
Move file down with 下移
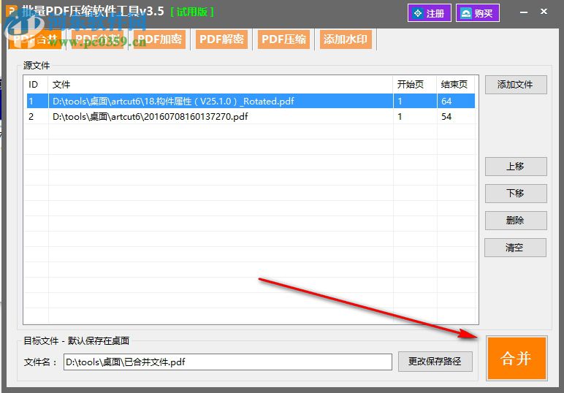pos(516,193)
